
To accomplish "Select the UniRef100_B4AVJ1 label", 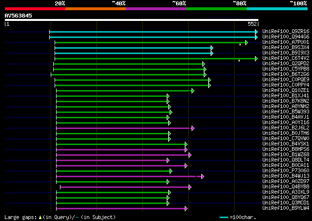I will tap(286, 117).
